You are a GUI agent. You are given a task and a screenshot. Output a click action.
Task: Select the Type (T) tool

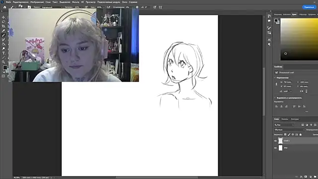tap(3, 53)
